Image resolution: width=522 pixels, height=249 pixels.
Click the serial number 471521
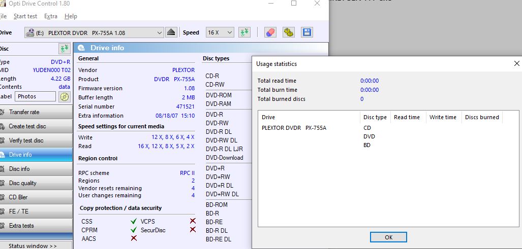tap(186, 106)
